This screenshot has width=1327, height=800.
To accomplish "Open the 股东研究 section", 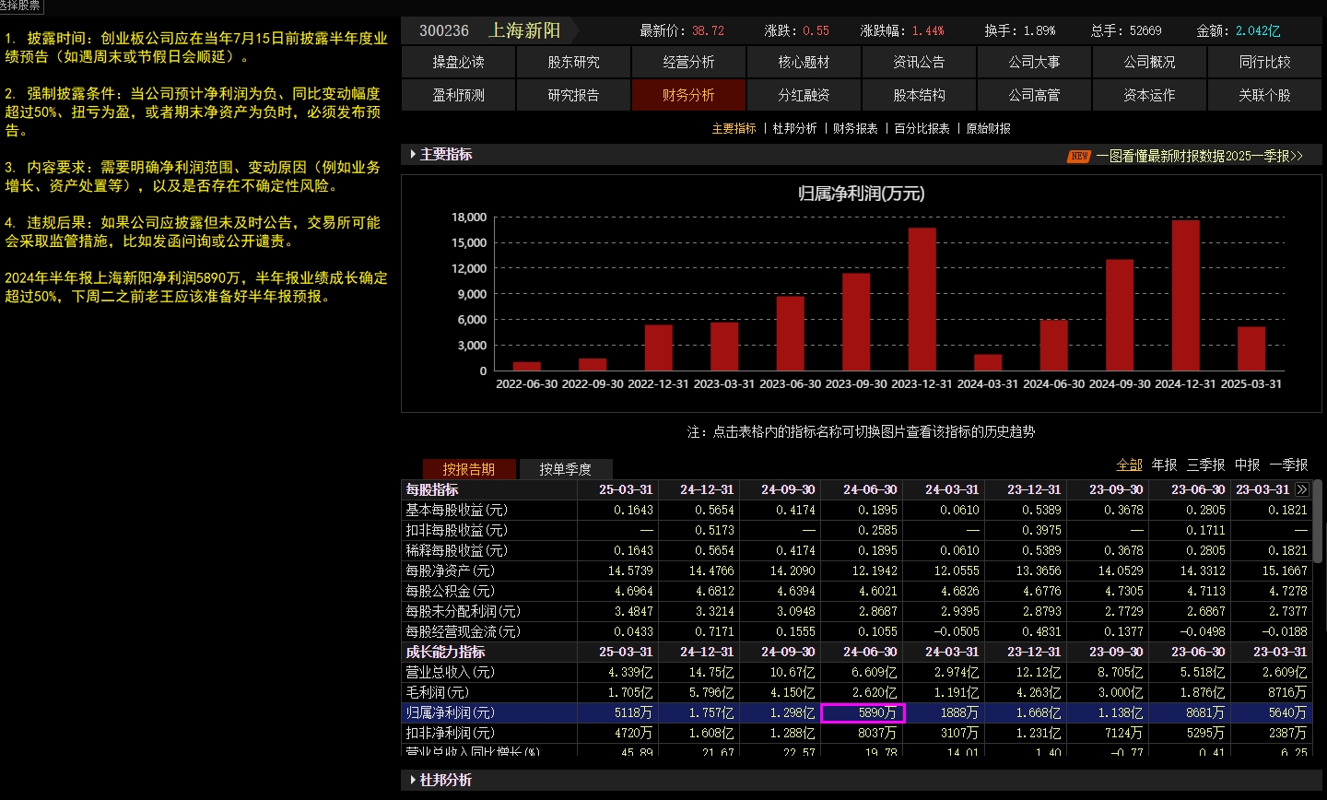I will [573, 62].
